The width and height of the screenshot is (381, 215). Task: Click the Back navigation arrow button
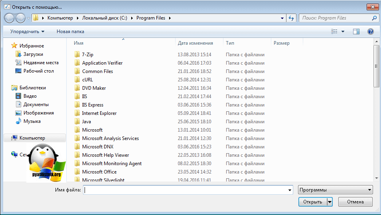(10, 18)
